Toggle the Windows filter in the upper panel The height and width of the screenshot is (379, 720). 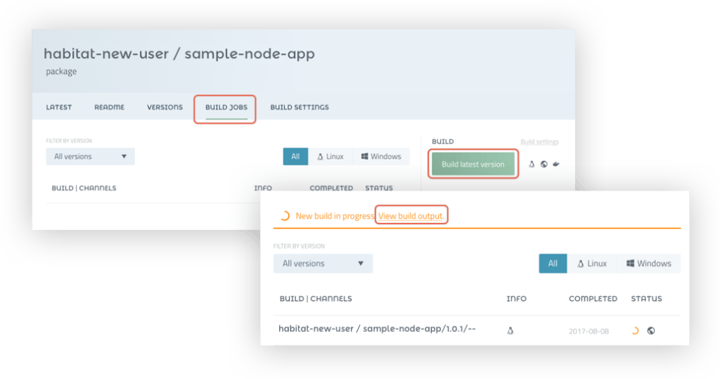point(380,157)
